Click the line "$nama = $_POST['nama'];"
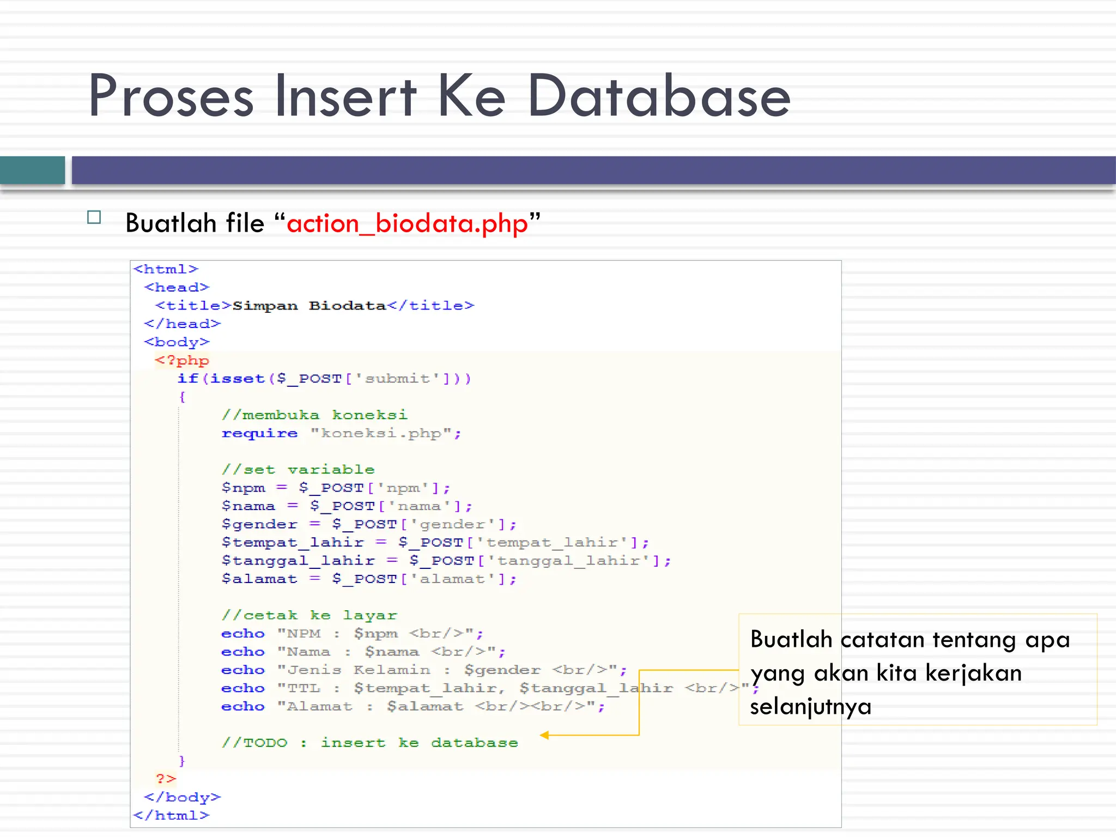This screenshot has width=1116, height=837. pos(347,506)
